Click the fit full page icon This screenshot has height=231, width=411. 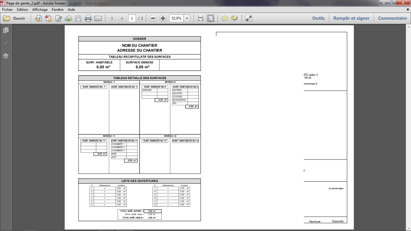click(211, 18)
